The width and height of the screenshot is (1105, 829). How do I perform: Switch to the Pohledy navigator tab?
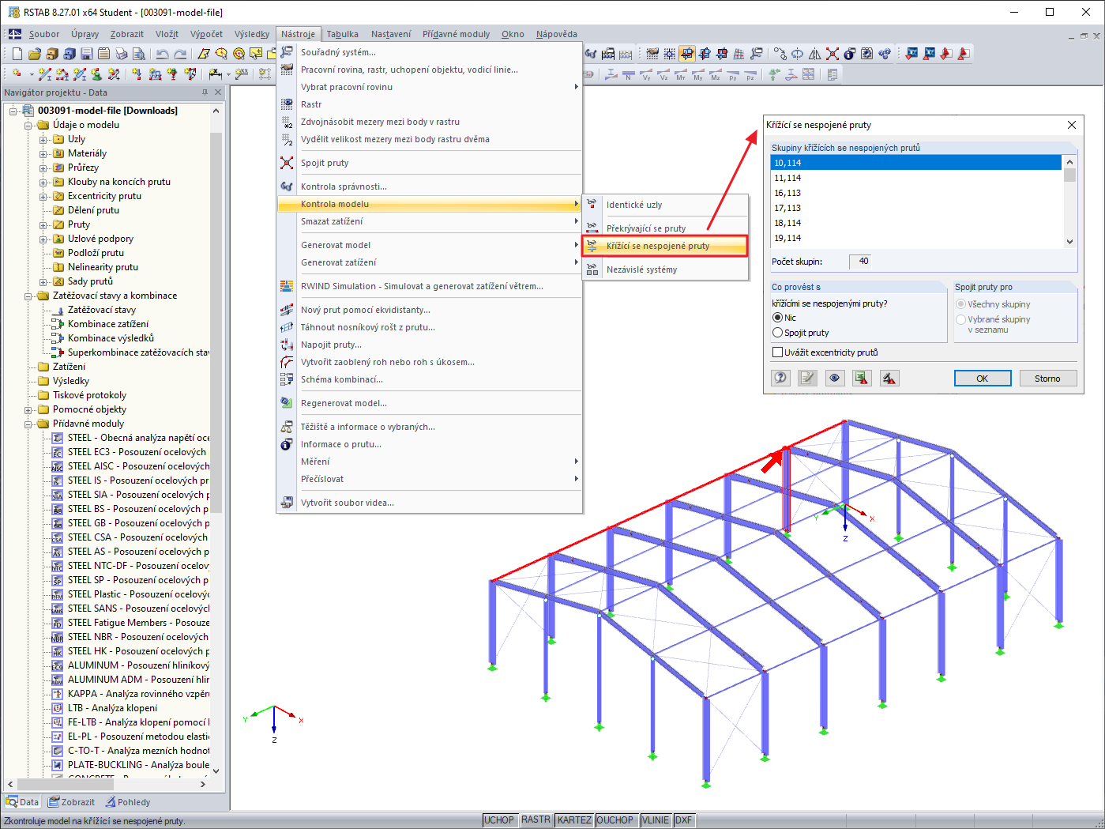[128, 802]
